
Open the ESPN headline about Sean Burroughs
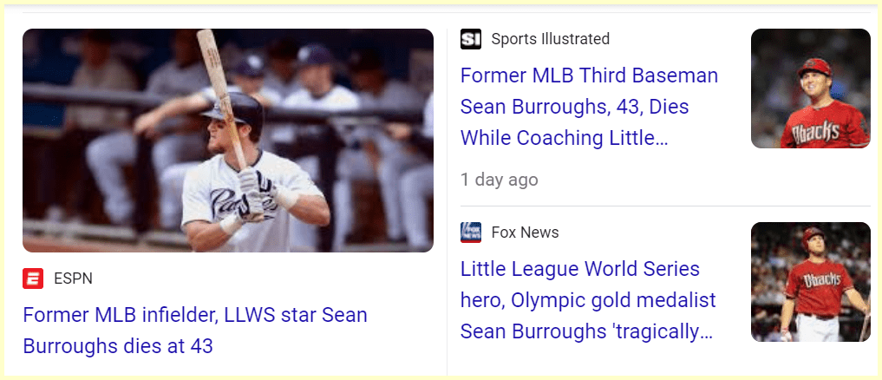[x=195, y=330]
